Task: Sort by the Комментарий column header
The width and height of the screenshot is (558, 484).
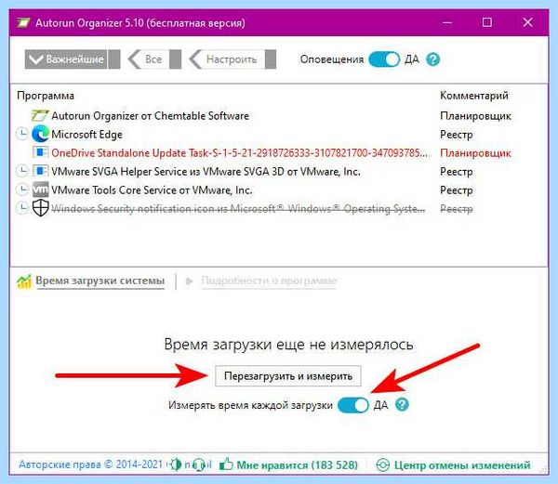Action: point(474,96)
